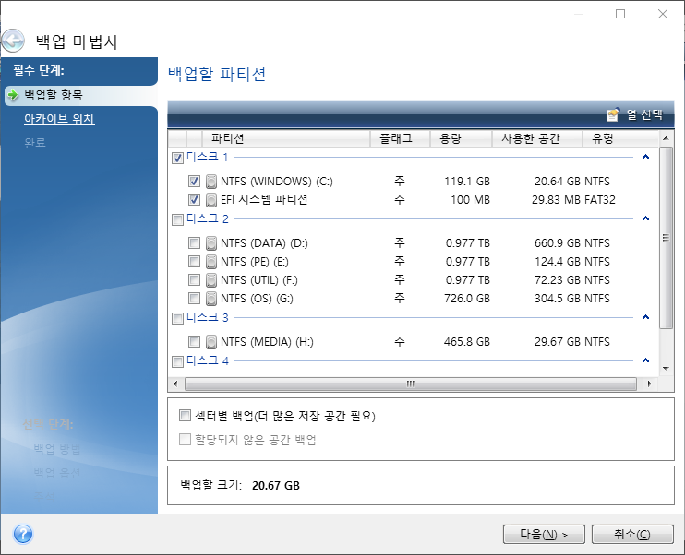The image size is (685, 555).
Task: Check the 디스크 3 checkbox
Action: click(x=177, y=318)
